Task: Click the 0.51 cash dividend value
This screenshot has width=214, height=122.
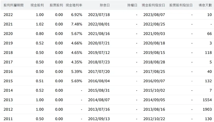Action: 40,81
